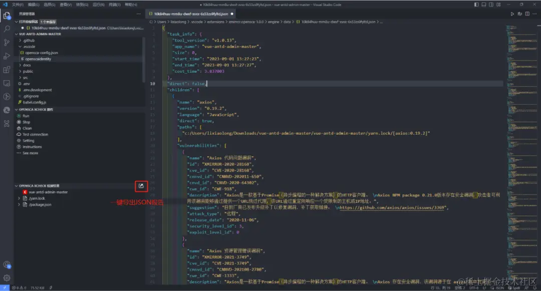Expand the .github folder
The height and width of the screenshot is (291, 541).
pyautogui.click(x=20, y=41)
